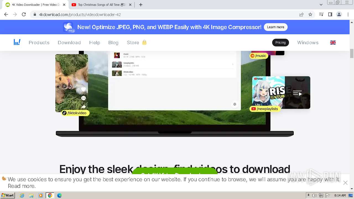This screenshot has height=199, width=354.
Task: Click the tiktokvideo row in download list
Action: [x=173, y=73]
